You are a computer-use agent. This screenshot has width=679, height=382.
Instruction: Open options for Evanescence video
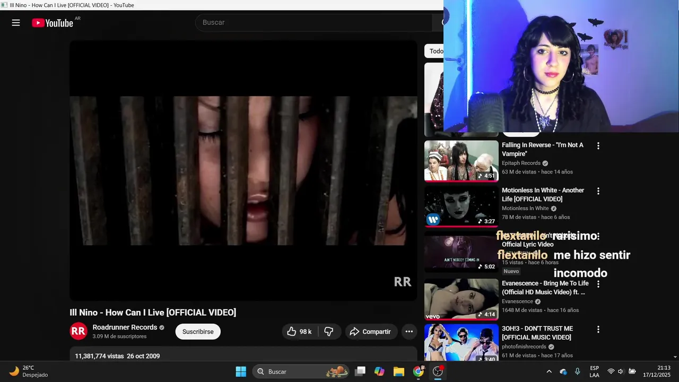(x=598, y=284)
